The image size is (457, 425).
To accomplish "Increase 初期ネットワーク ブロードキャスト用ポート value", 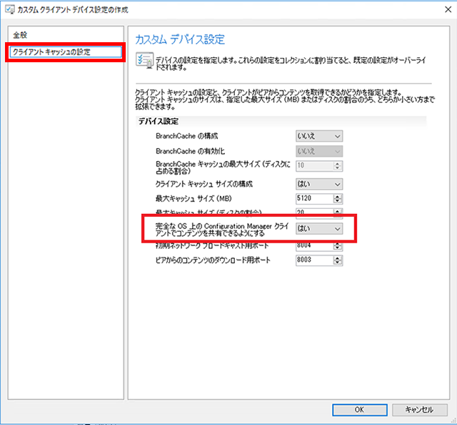I will (x=338, y=243).
